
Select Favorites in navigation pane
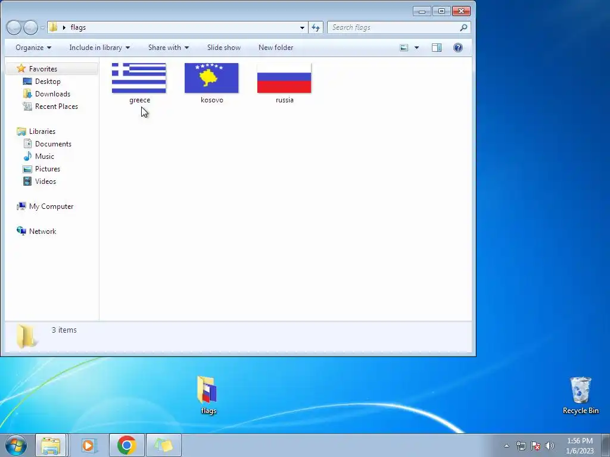click(52, 69)
